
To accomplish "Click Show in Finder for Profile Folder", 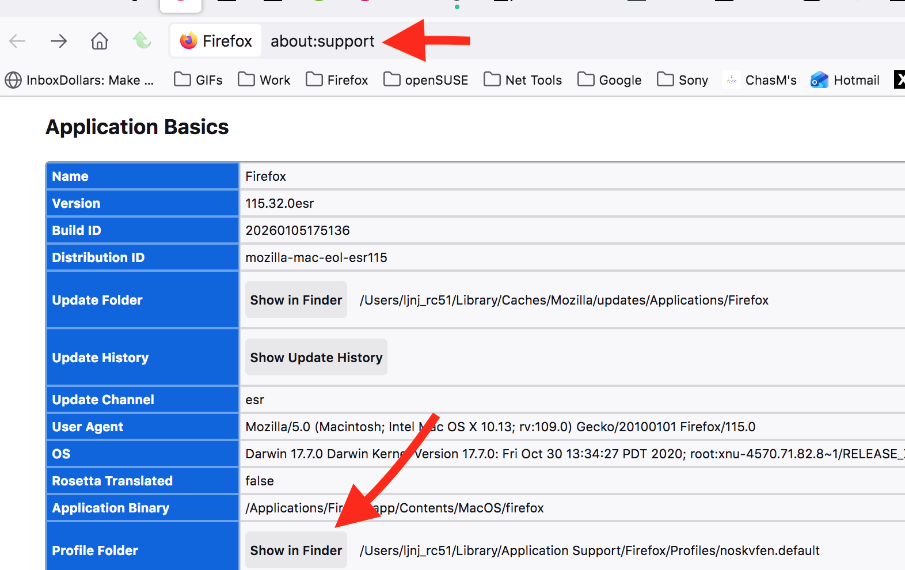I will (x=296, y=550).
